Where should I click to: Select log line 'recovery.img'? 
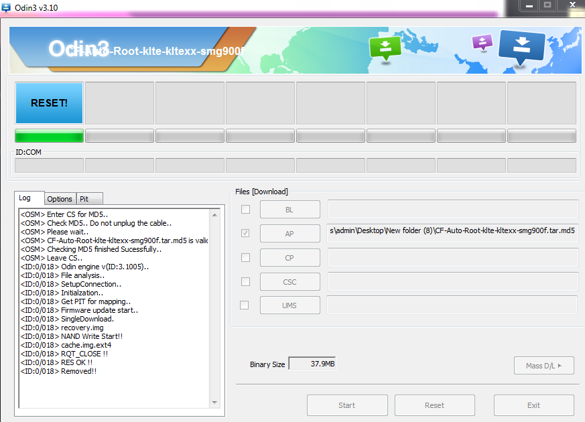[x=62, y=328]
